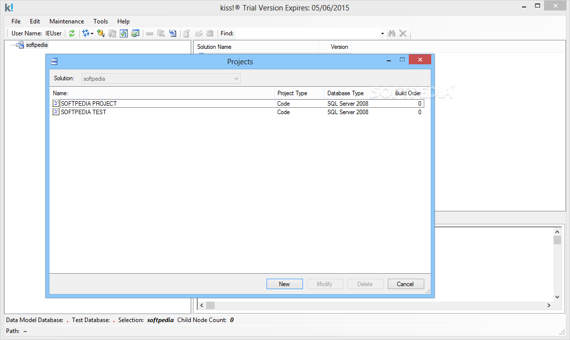The height and width of the screenshot is (340, 570).
Task: Click the copy document toolbar icon
Action: (x=187, y=33)
